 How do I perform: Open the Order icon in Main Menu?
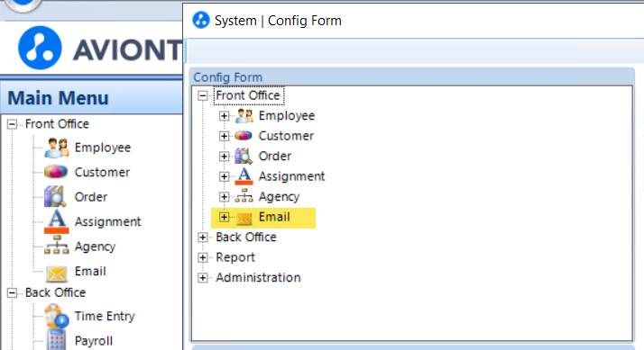(55, 196)
